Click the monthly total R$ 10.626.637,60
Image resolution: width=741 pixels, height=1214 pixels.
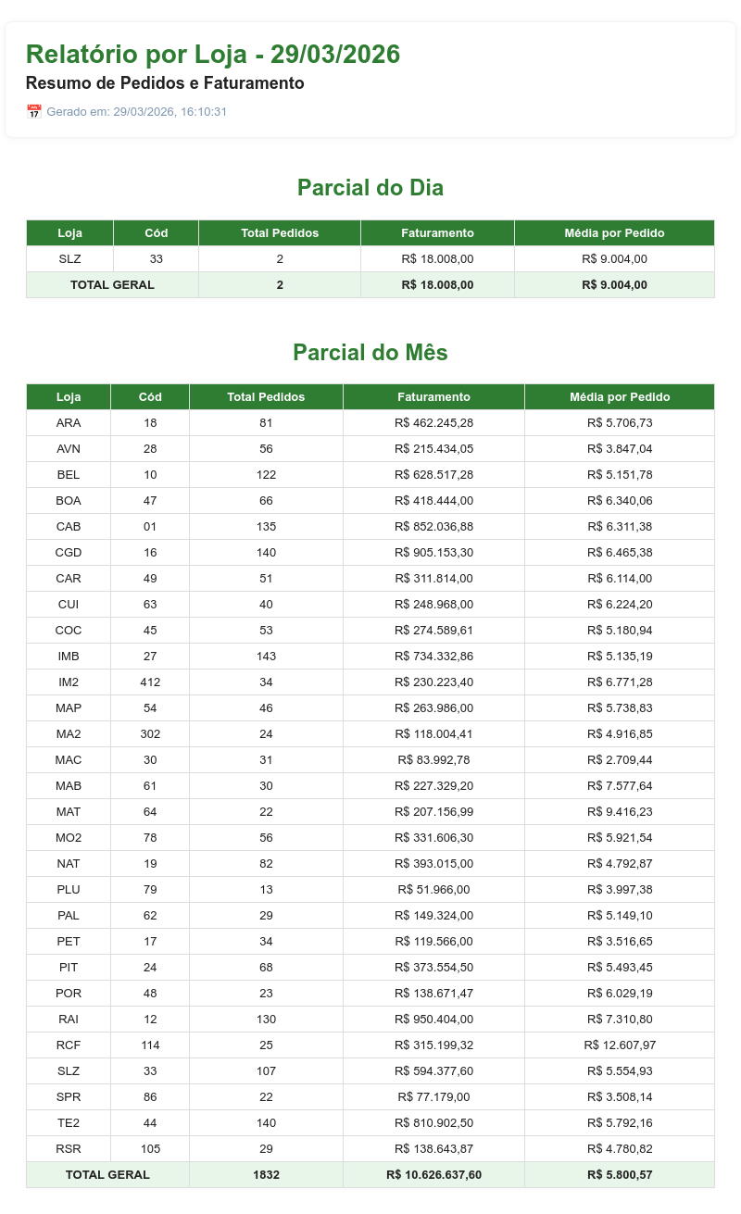[x=433, y=1175]
